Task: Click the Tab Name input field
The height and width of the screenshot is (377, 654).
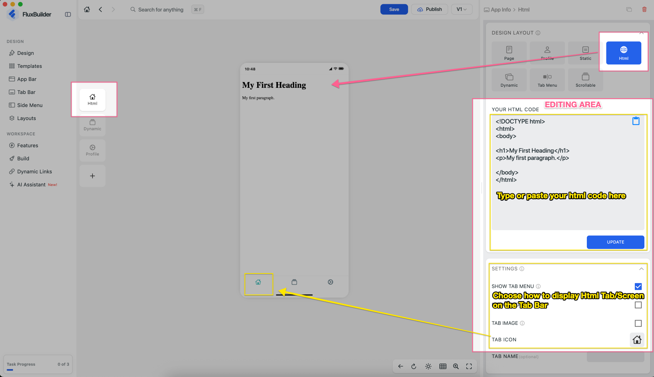Action: click(x=616, y=357)
